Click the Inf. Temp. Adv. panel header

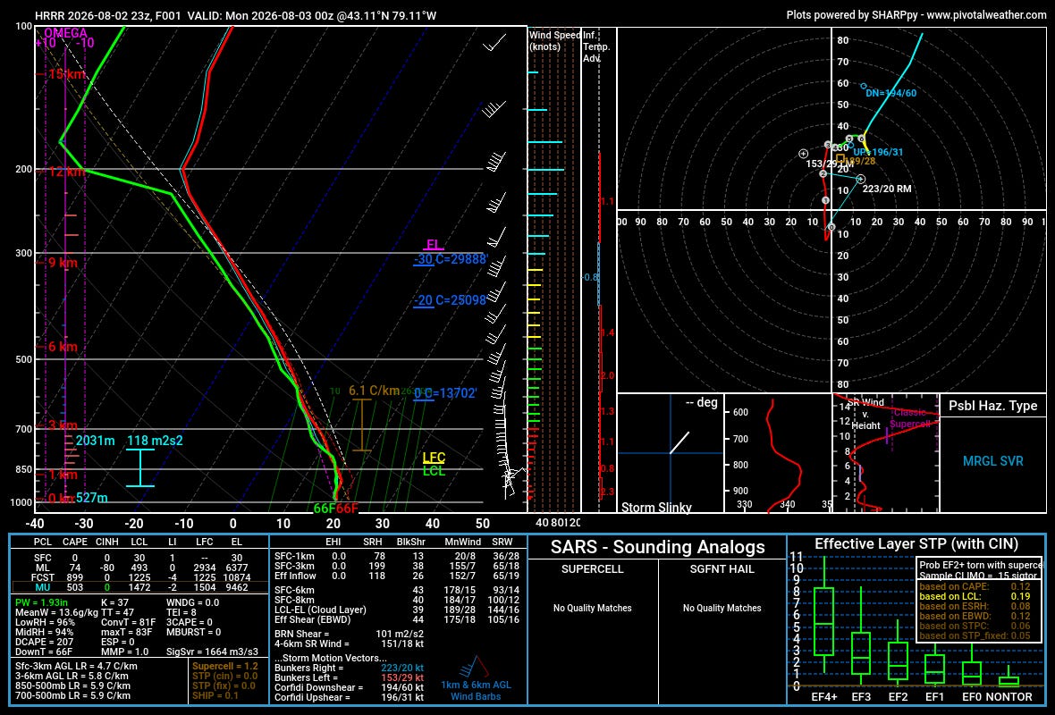coord(596,46)
